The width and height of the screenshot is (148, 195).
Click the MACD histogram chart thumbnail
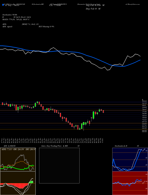pyautogui.click(x=18, y=183)
